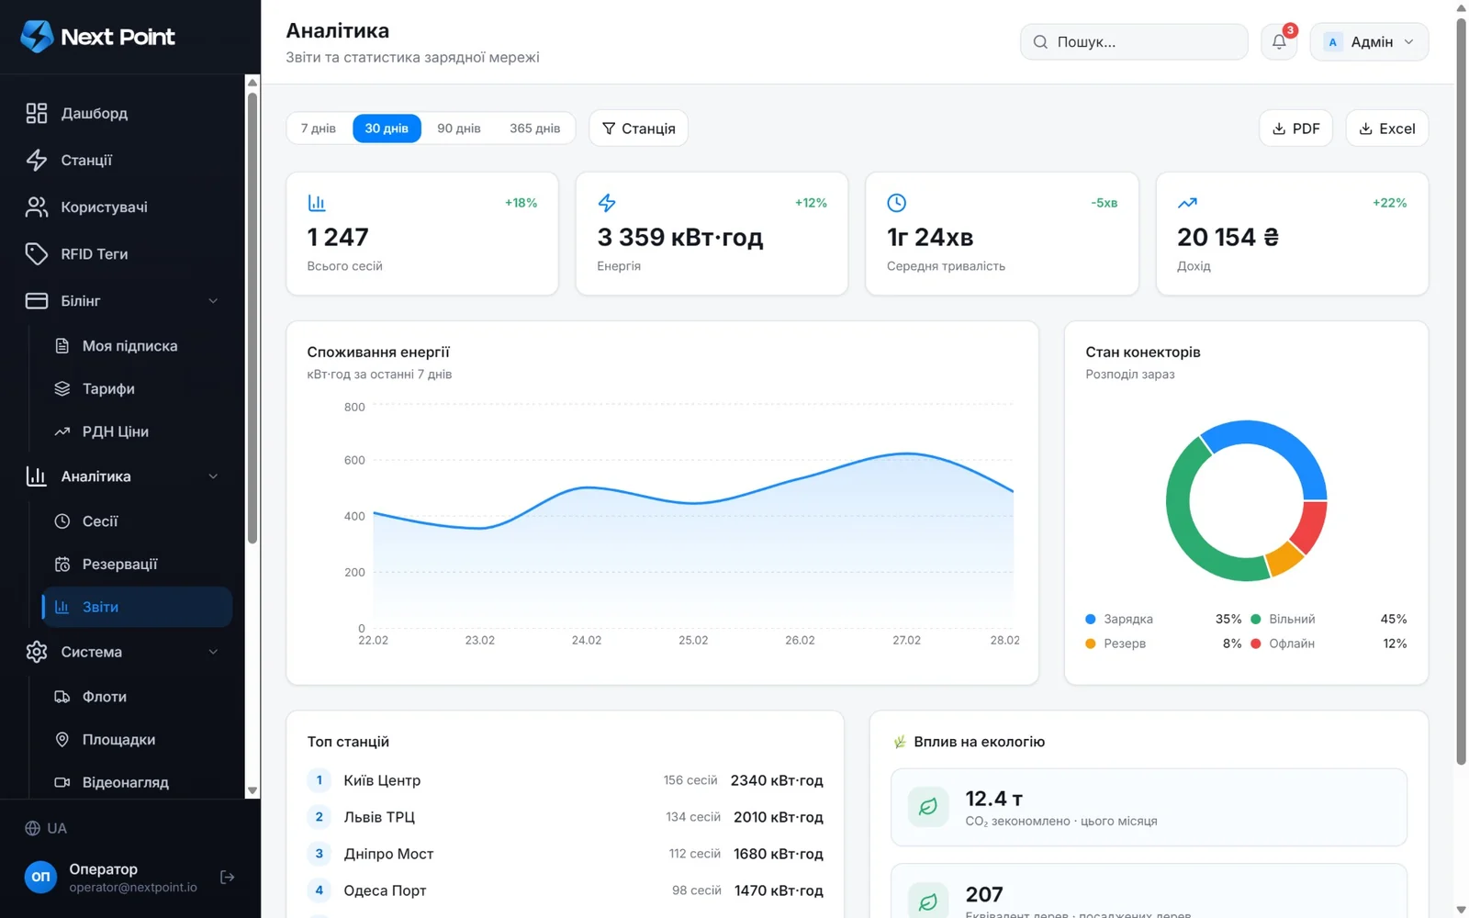Click the Площадки map pin icon
Image resolution: width=1469 pixels, height=918 pixels.
(62, 739)
